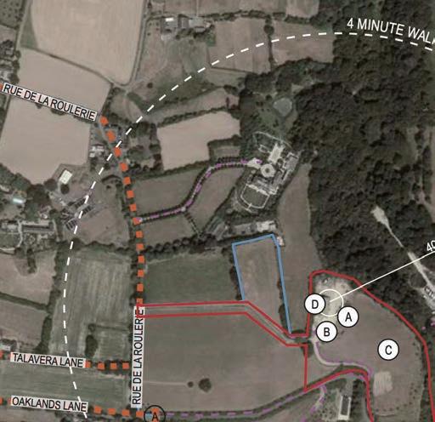Click the white circle marker B
The image size is (435, 422).
pos(326,332)
